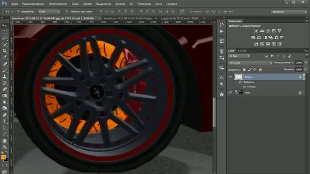Select the Zoom tool
Viewport: 310px width, 174px height.
(x=4, y=147)
